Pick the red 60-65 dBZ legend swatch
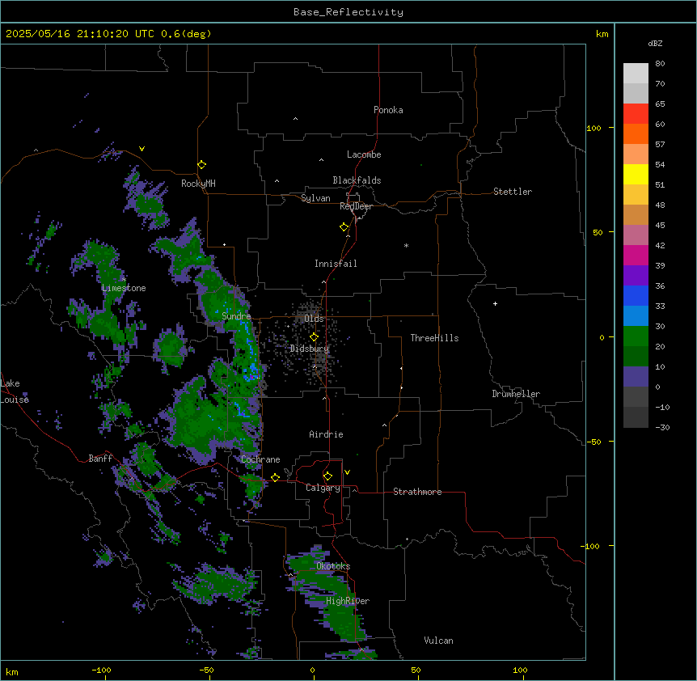 pyautogui.click(x=636, y=114)
